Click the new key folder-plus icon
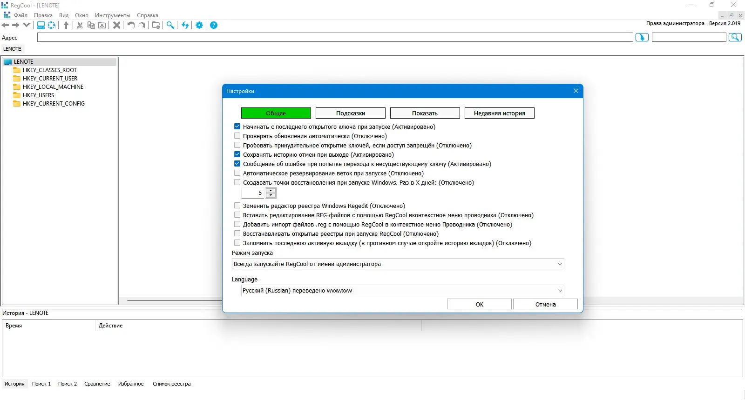Image resolution: width=745 pixels, height=400 pixels. [x=156, y=25]
